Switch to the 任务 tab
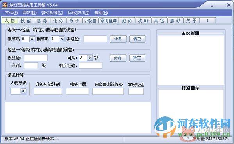 (58, 21)
